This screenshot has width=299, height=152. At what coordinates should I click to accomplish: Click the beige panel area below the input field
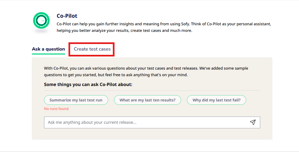point(152,134)
